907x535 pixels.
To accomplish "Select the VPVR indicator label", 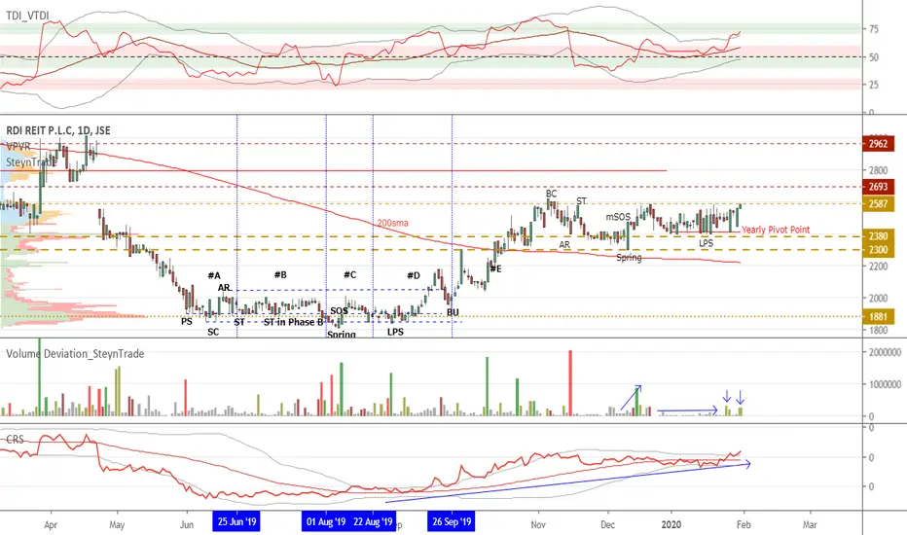I will click(18, 147).
